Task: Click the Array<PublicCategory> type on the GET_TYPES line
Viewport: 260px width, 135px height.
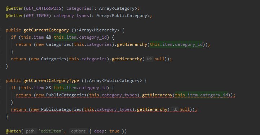Action: tap(123, 16)
